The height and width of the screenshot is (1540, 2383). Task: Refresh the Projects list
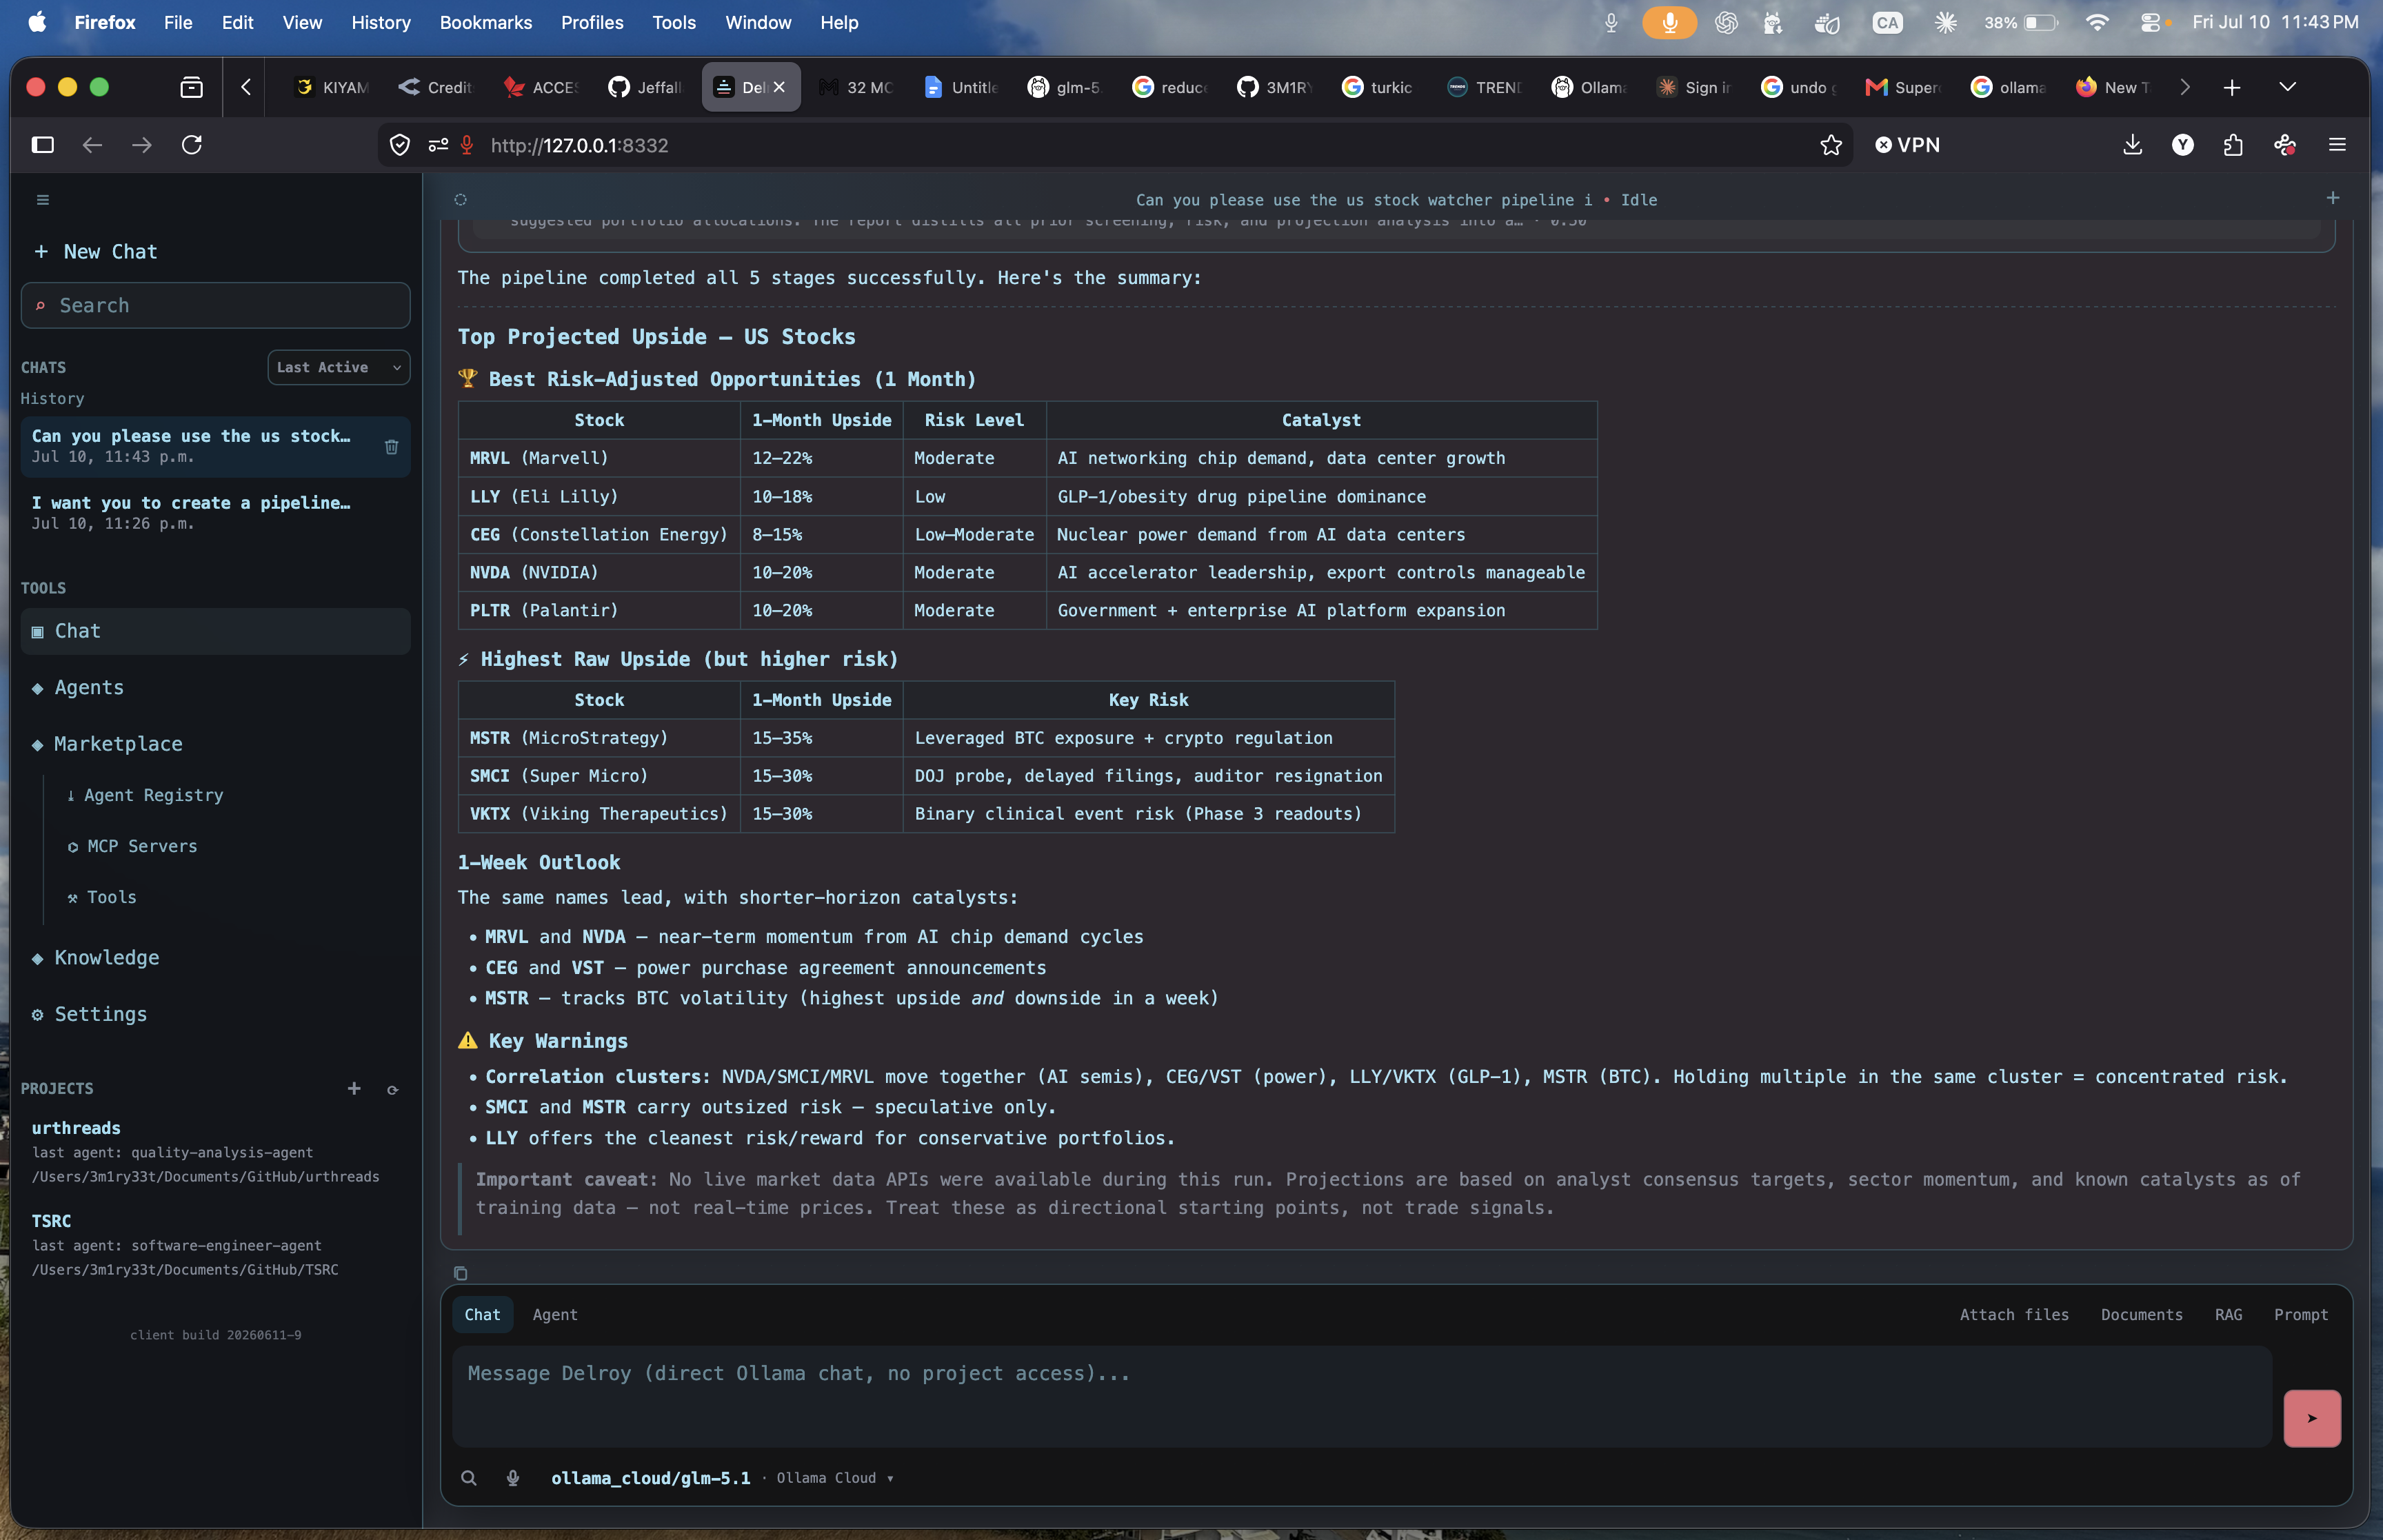[393, 1090]
